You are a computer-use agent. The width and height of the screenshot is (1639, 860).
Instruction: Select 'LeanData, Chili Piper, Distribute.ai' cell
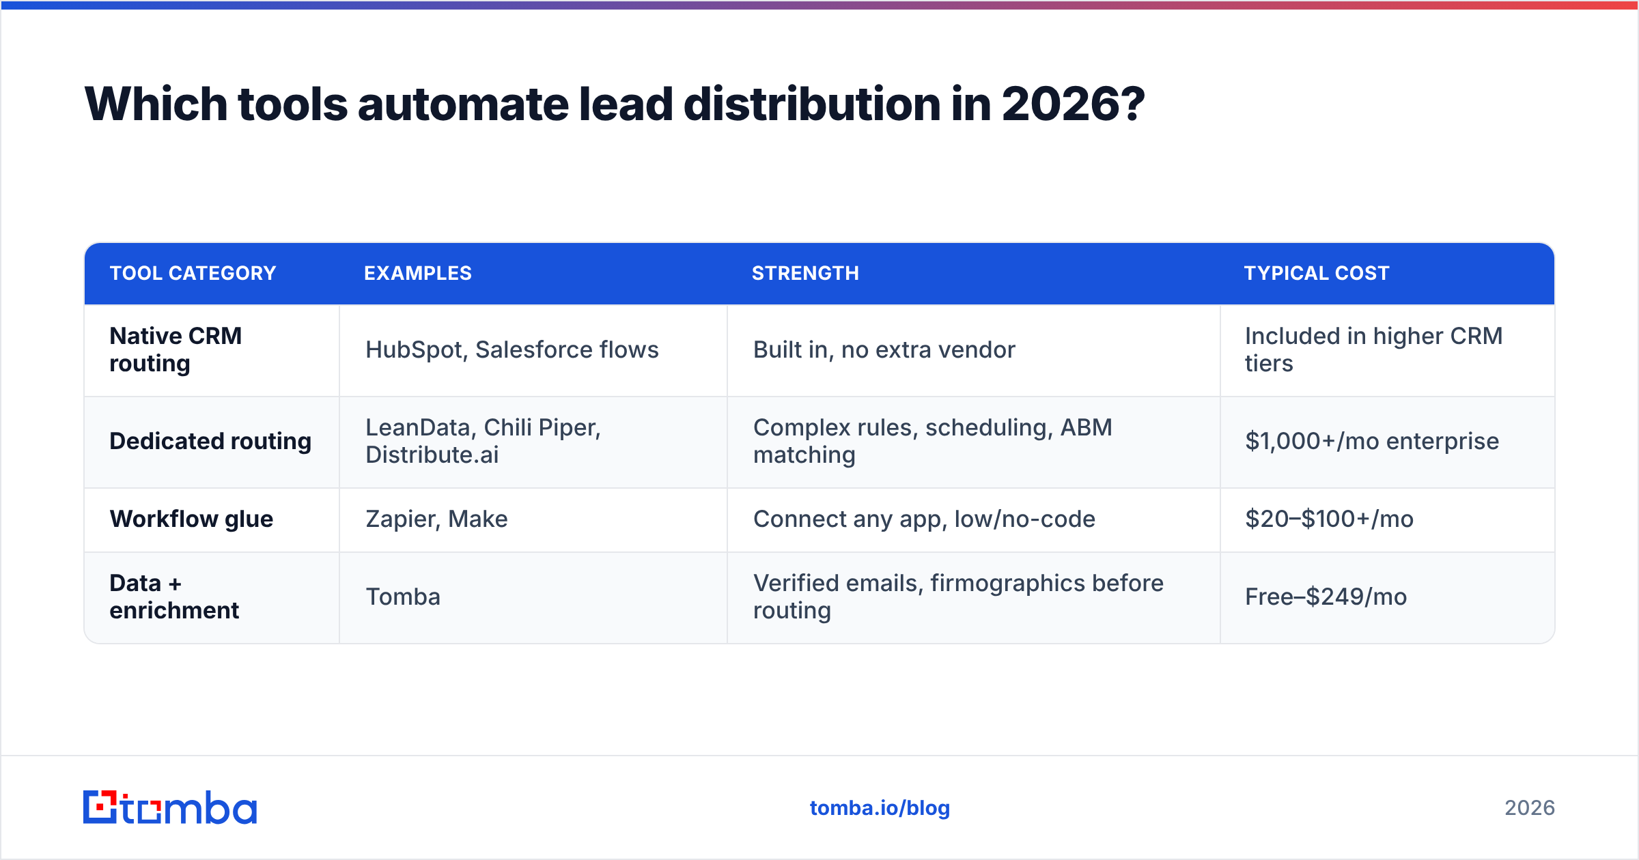(533, 442)
